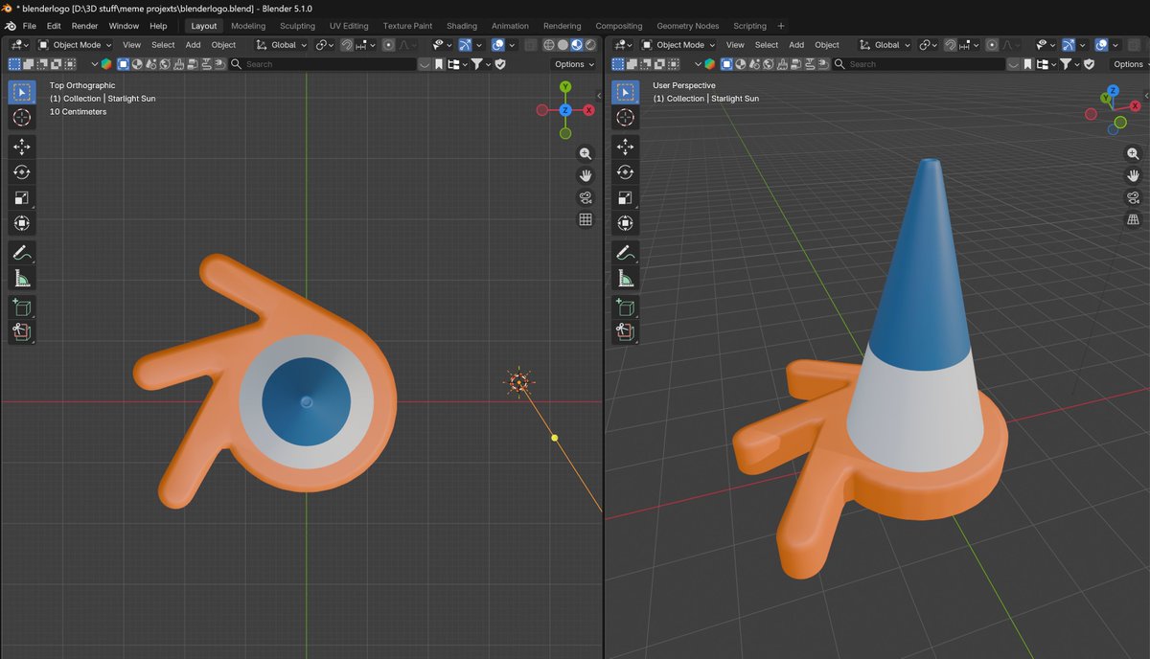This screenshot has height=659, width=1150.
Task: Open pivot point dropdown in Top Orthographic viewport
Action: (x=325, y=45)
